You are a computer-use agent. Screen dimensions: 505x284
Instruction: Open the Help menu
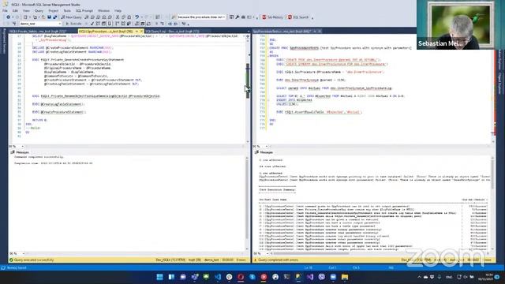pyautogui.click(x=118, y=10)
